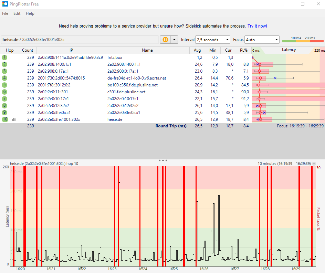Toggle the bar graph icon on hop 10
This screenshot has height=273, width=325.
coord(14,119)
